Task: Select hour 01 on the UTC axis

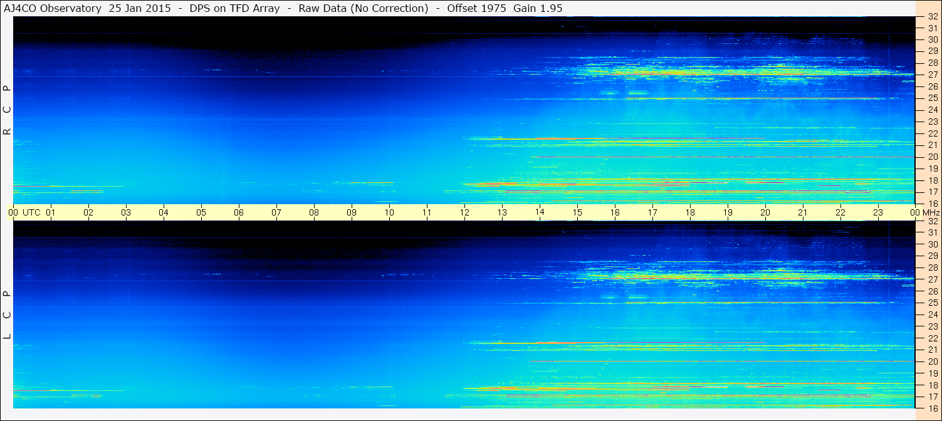Action: tap(51, 212)
